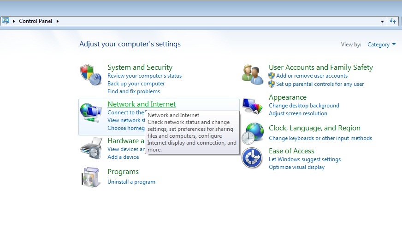402x236 pixels.
Task: Expand the arrow before Control Panel breadcrumb
Action: point(13,21)
